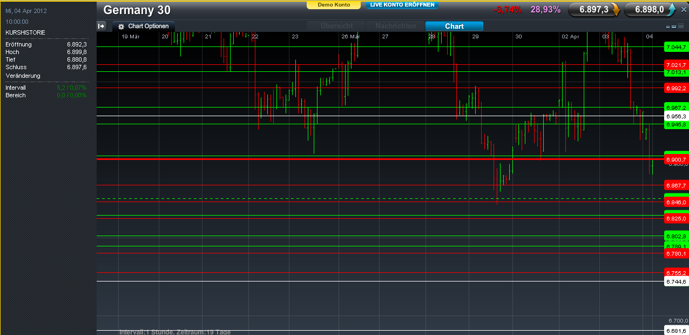689x335 pixels.
Task: Click the Intervall value 5,2 / 0,07%
Action: [x=71, y=88]
